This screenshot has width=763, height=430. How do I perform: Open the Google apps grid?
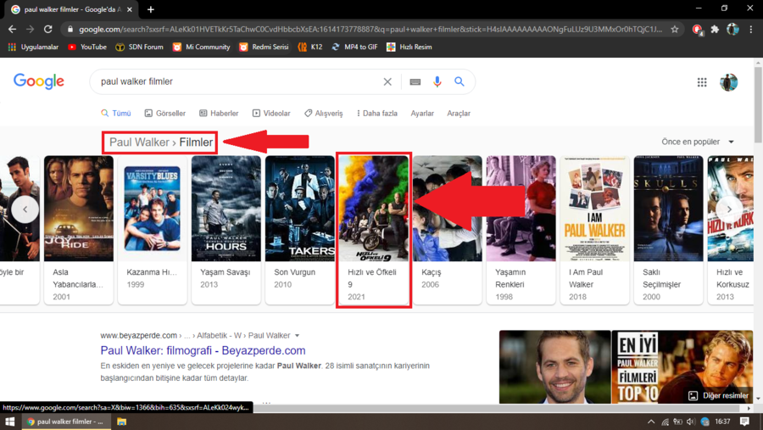coord(702,82)
